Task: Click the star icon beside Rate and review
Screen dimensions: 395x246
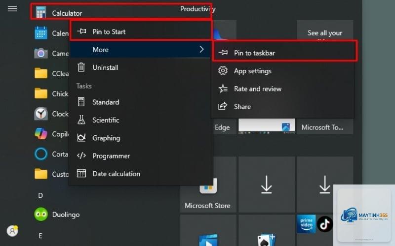Action: tap(223, 89)
